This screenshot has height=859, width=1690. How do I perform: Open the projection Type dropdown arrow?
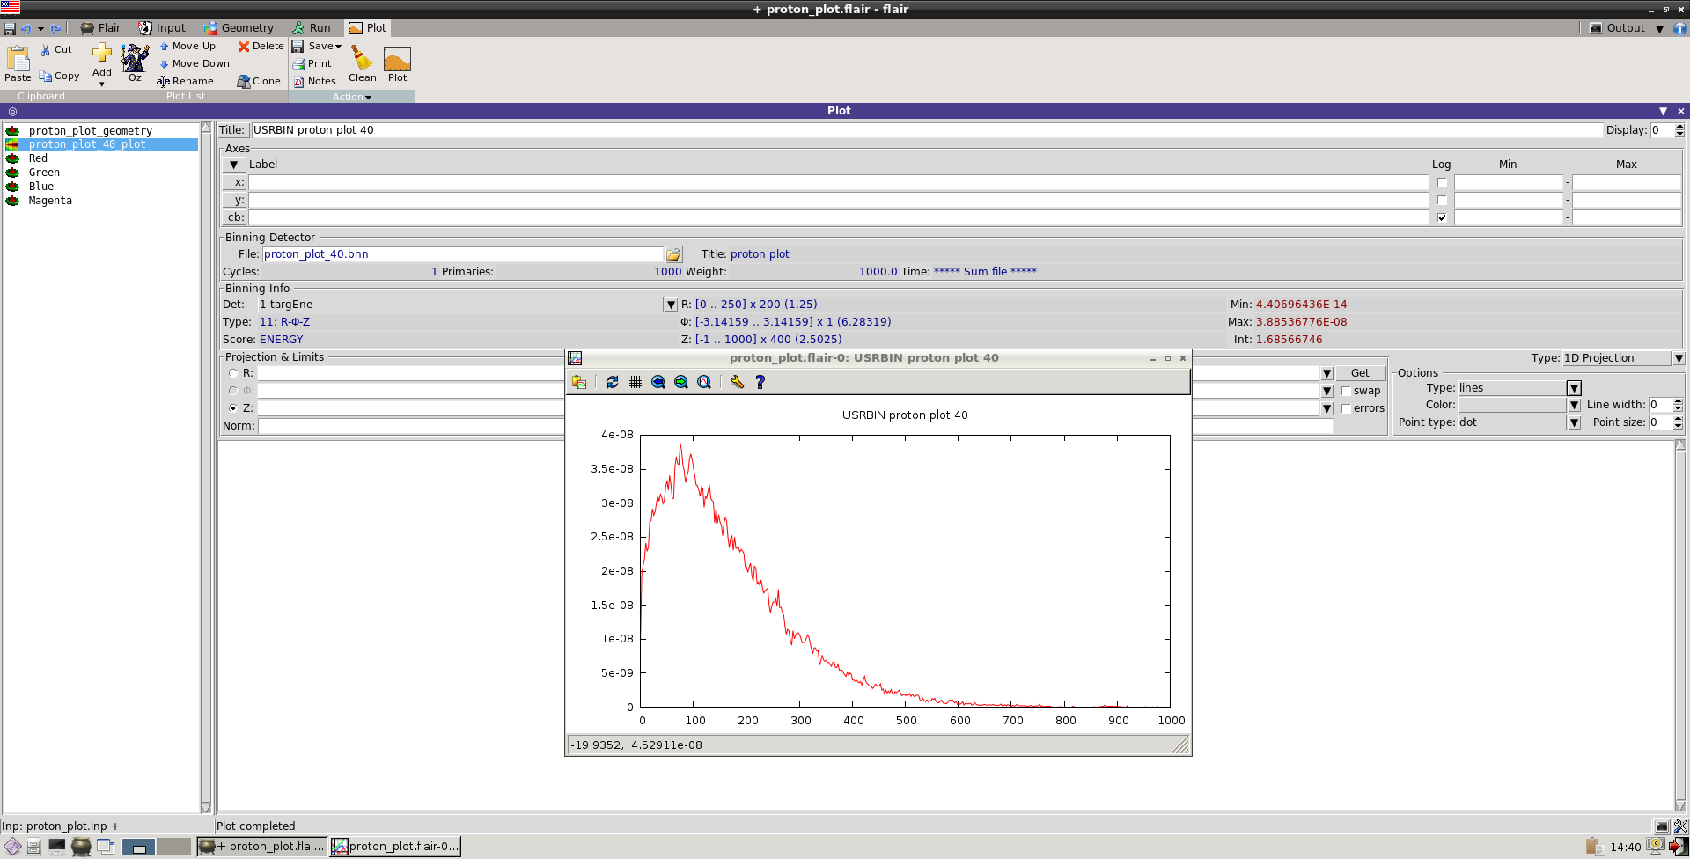(1679, 358)
